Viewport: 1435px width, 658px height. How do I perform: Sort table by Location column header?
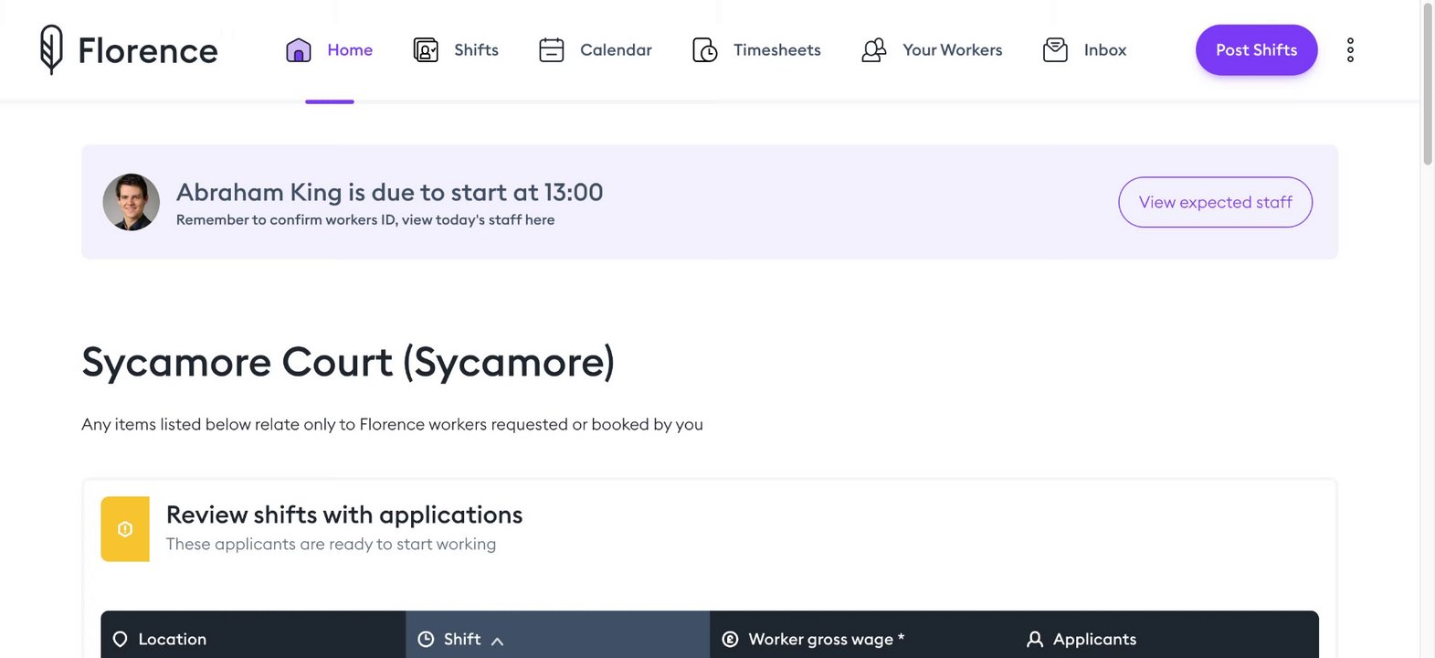(x=172, y=639)
